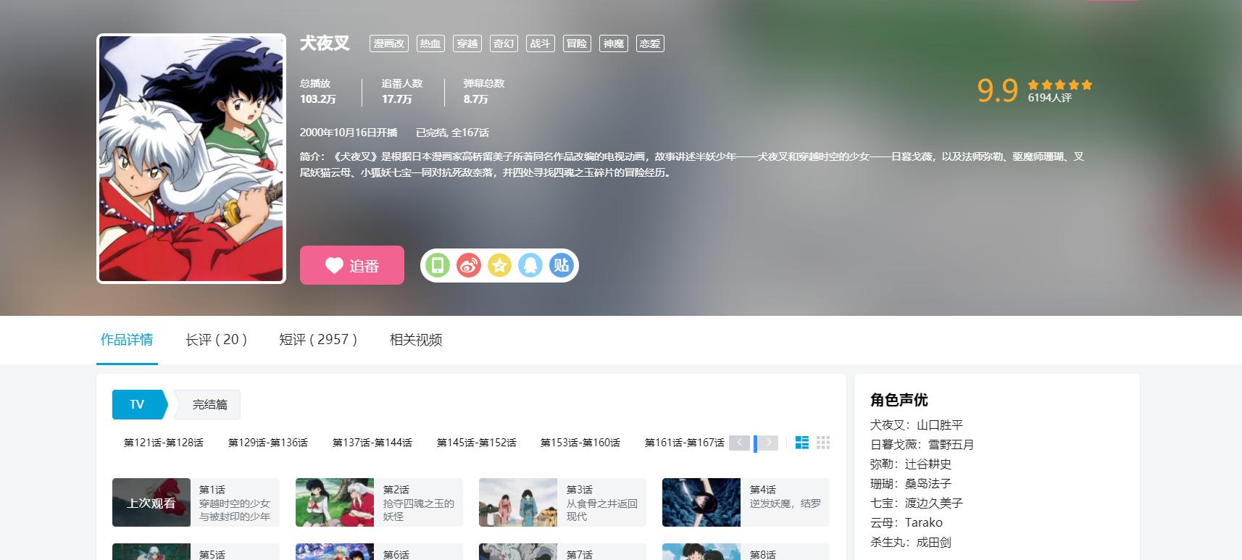Image resolution: width=1242 pixels, height=560 pixels.
Task: Open the 相关视频 tab
Action: click(416, 340)
